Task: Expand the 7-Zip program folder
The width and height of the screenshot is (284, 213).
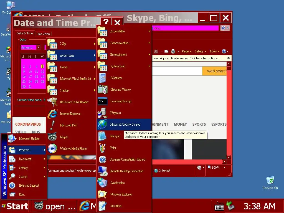Action: click(71, 44)
